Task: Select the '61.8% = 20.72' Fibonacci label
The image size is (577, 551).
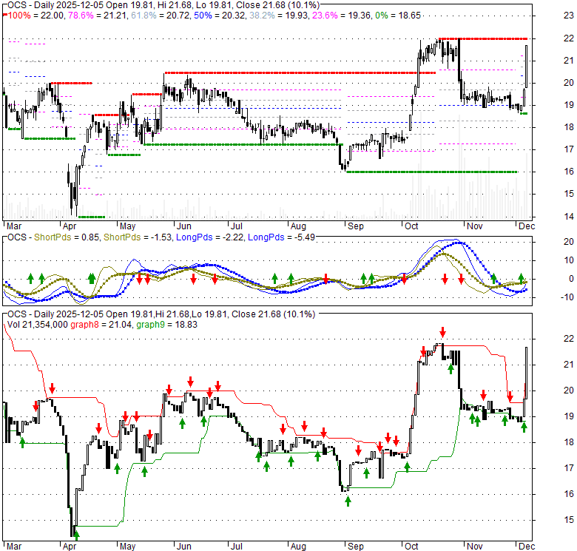Action: [160, 16]
